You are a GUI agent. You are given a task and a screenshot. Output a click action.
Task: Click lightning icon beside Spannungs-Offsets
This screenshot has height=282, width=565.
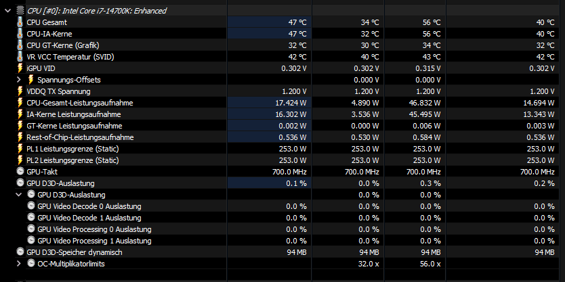pos(31,80)
